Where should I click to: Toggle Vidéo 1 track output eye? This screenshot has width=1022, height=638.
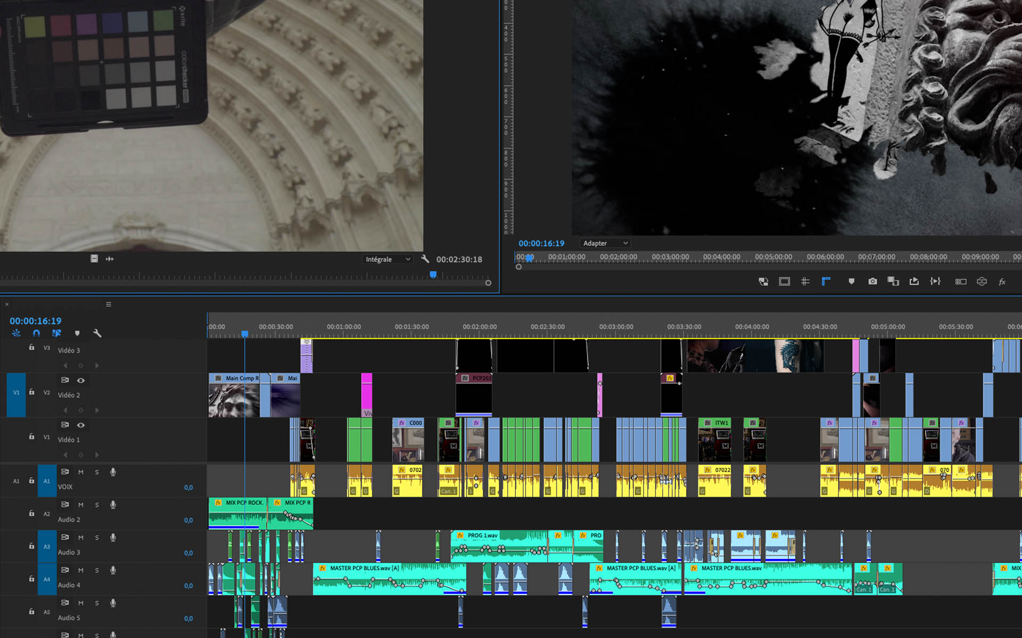coord(81,425)
